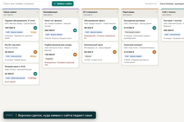Click the «48 мин» timer badge

(x=33, y=56)
